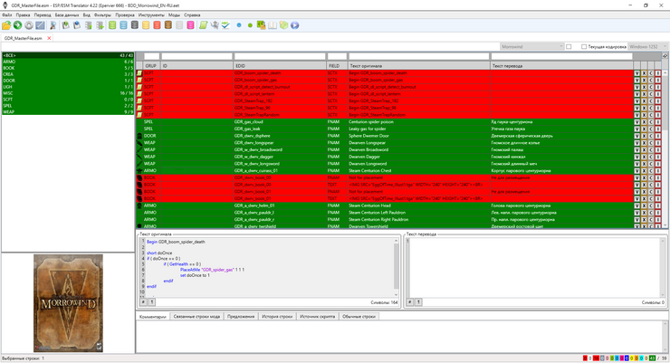Click the blue circle icon in toolbar
This screenshot has height=363, width=670.
click(238, 25)
